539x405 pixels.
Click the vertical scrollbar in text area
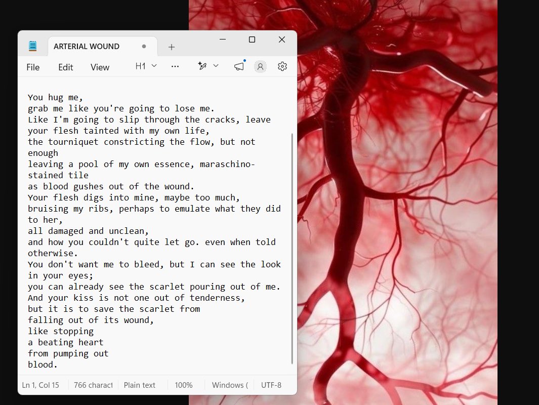click(x=292, y=248)
